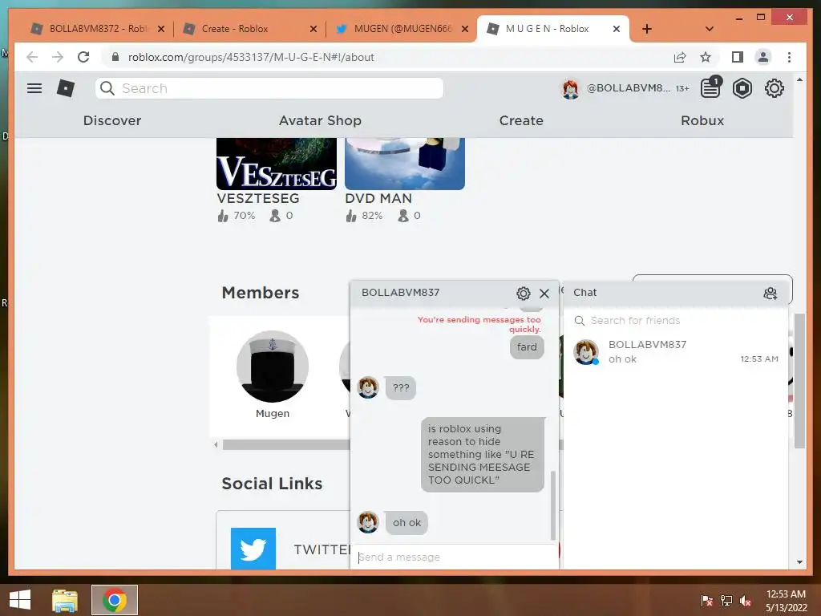Open the Discover menu item
Screen dimensions: 821x616
(x=112, y=120)
